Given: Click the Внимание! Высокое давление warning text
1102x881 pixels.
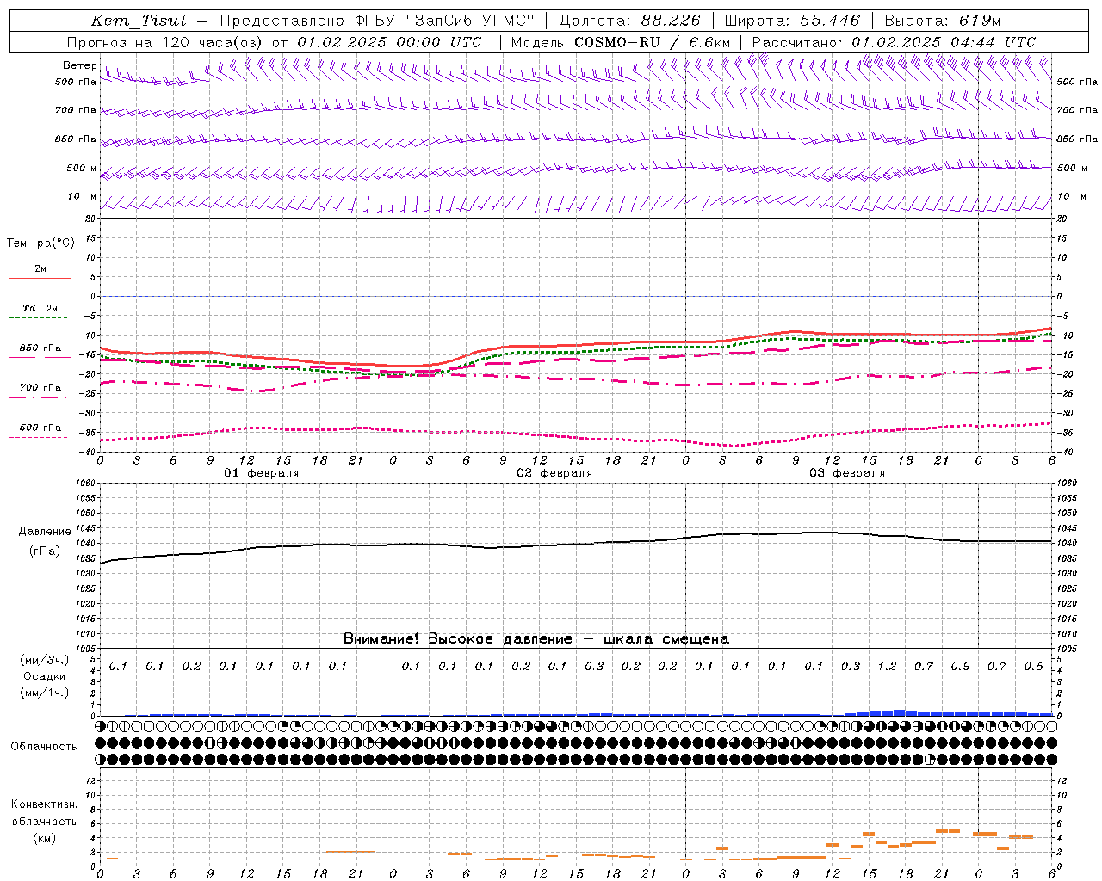Looking at the screenshot, I should click(536, 638).
